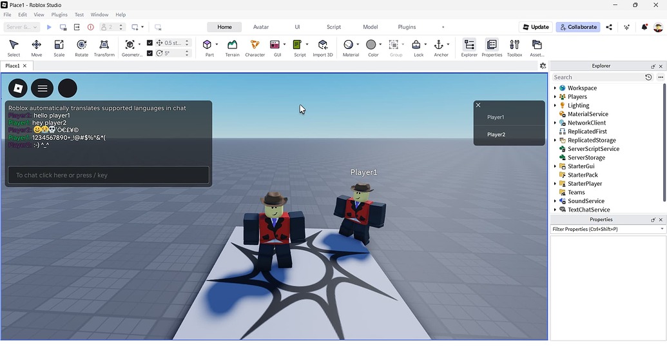Open the Plugins menu in the menu bar
The image size is (667, 354).
click(x=59, y=14)
